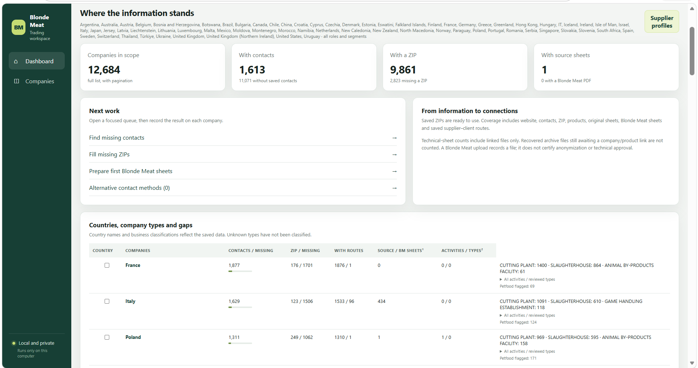Click the arrow beside Find missing contacts

point(394,138)
